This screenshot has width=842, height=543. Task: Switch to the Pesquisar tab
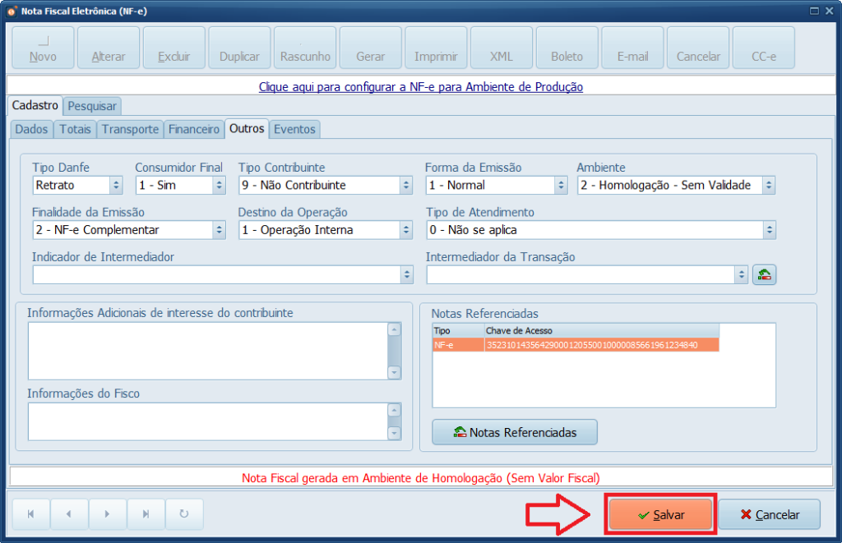pyautogui.click(x=91, y=106)
